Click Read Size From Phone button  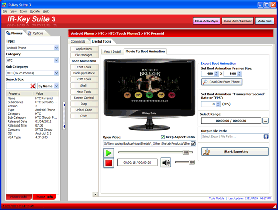click(x=221, y=82)
